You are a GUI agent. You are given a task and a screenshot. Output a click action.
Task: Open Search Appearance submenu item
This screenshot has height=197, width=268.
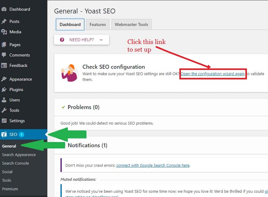tap(19, 155)
